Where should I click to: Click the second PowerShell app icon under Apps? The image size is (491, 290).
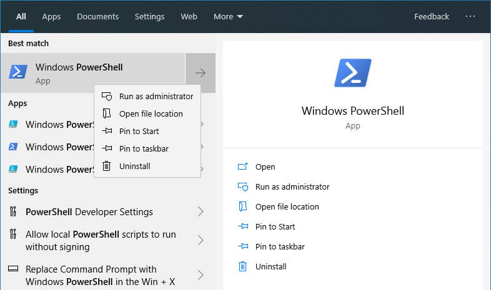pos(13,147)
